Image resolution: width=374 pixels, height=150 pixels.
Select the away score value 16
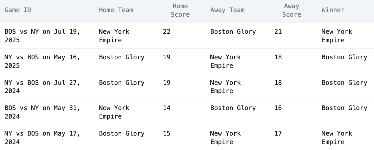[278, 108]
